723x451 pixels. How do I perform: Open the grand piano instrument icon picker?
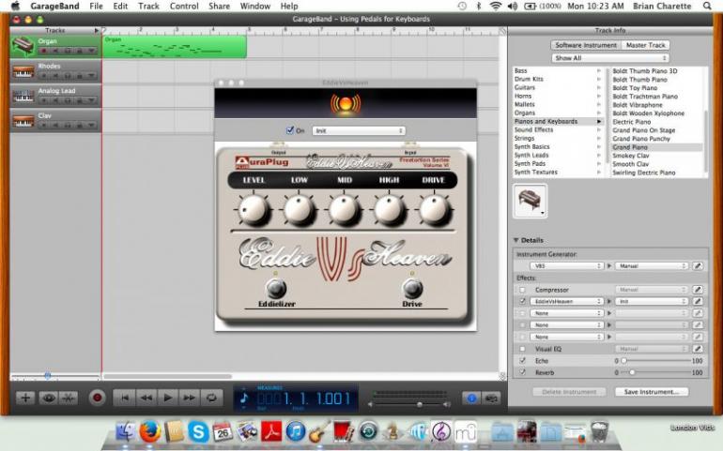(530, 201)
